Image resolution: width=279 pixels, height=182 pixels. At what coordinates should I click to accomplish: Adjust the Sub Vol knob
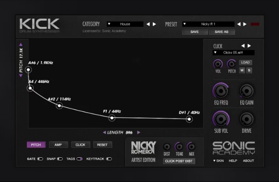tap(221, 119)
